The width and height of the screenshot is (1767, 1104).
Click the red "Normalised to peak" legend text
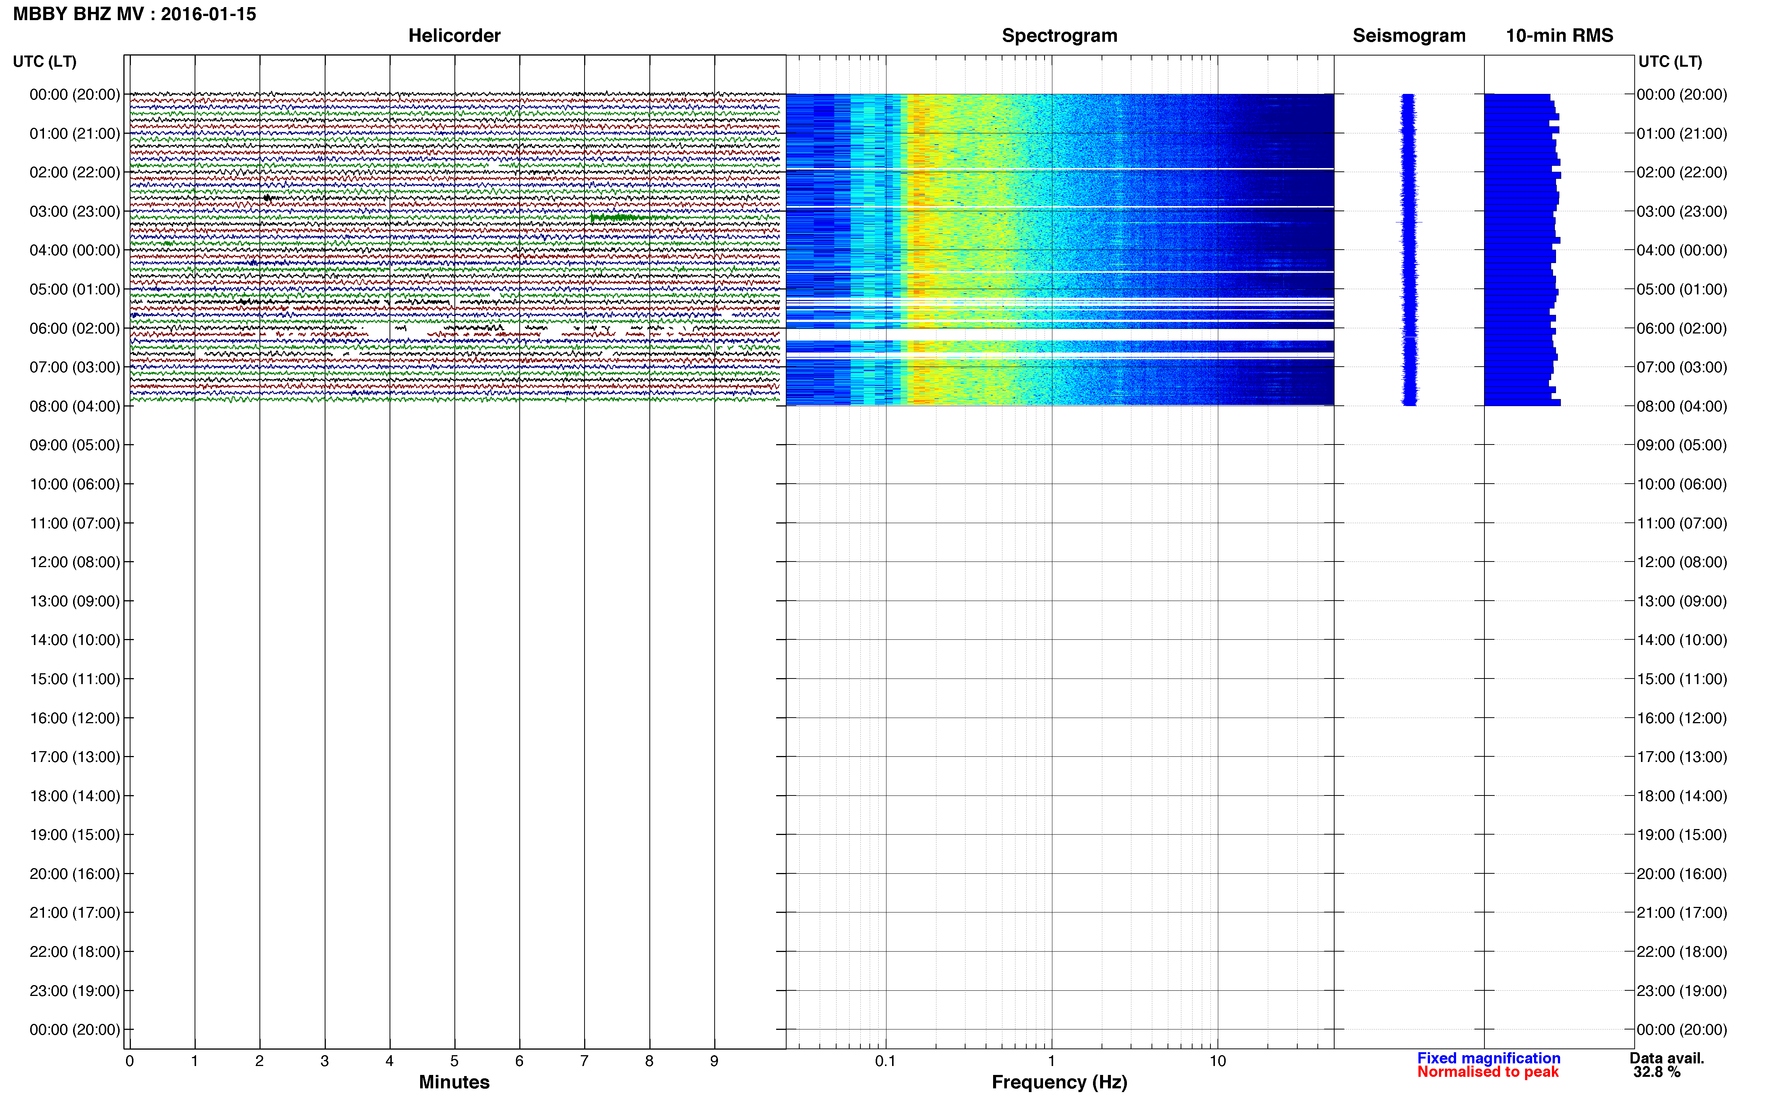coord(1488,1072)
